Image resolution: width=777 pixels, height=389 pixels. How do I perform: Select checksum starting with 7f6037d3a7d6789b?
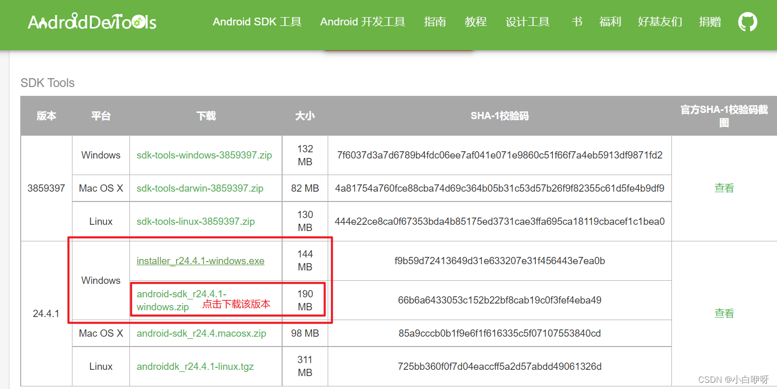500,155
